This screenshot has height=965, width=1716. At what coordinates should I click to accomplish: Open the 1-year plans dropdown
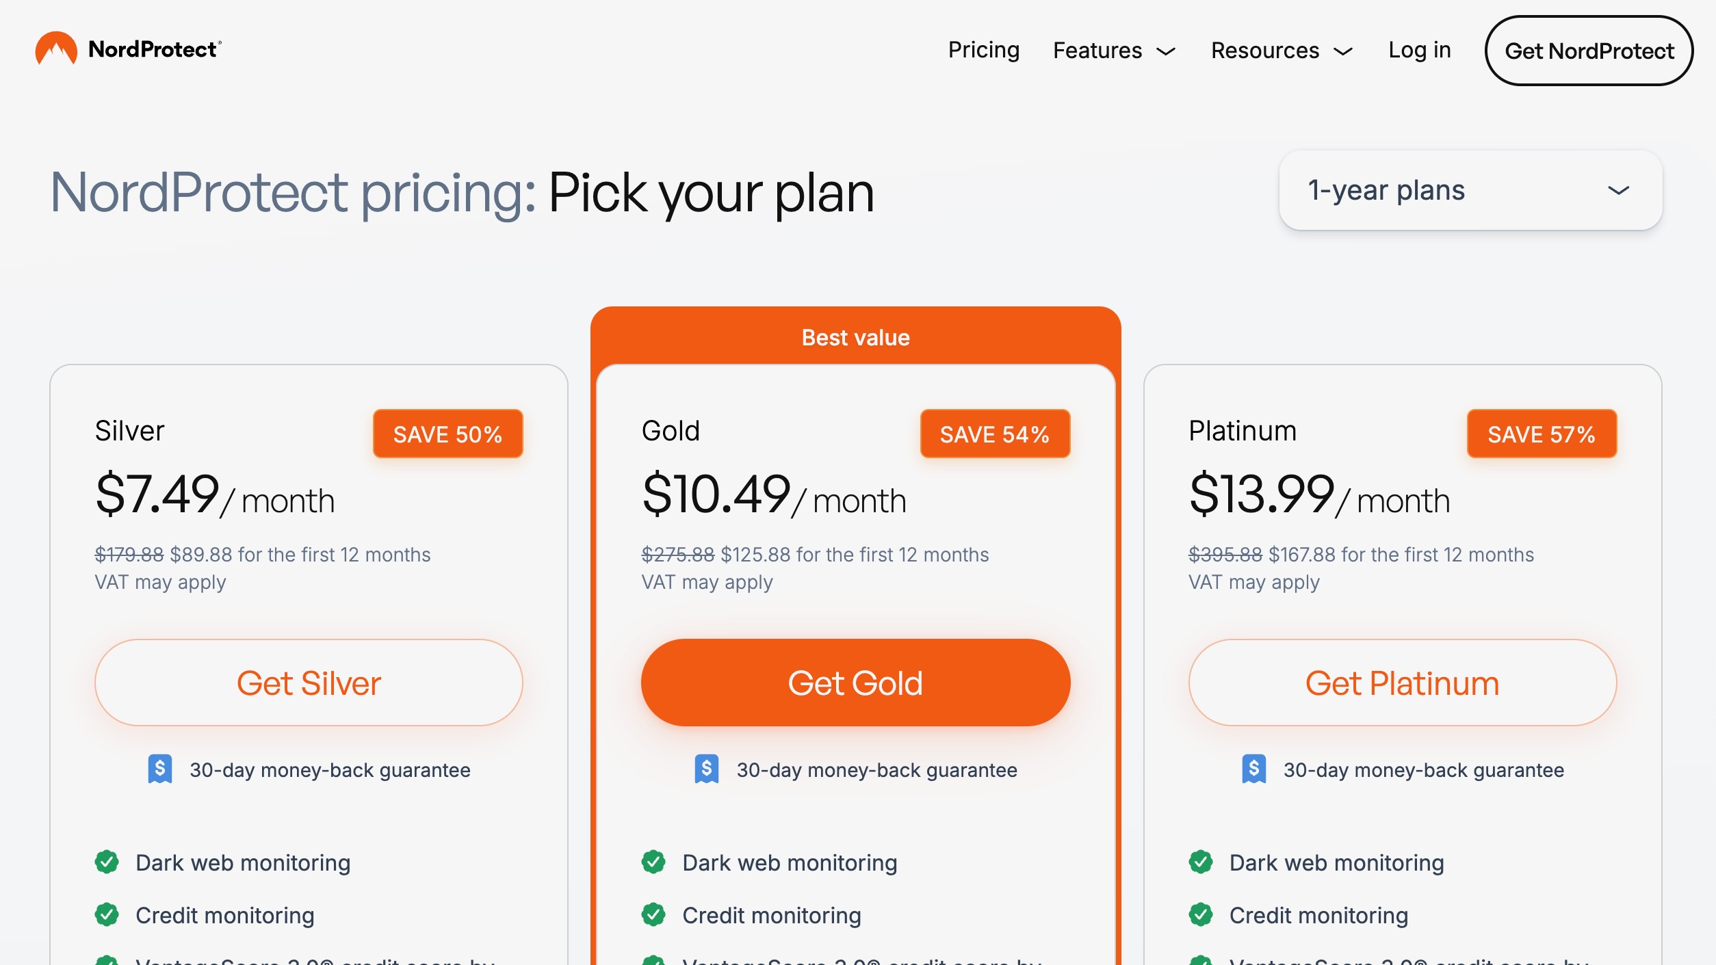click(1470, 191)
